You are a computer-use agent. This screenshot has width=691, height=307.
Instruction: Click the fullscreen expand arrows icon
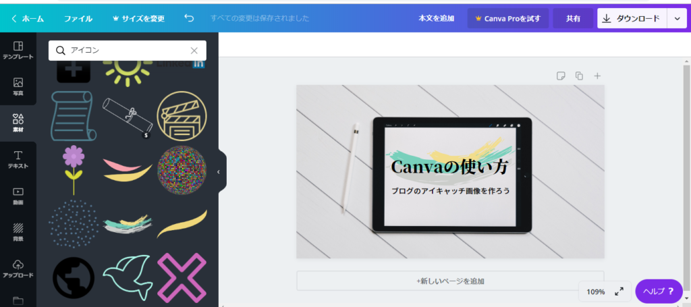[x=619, y=291]
